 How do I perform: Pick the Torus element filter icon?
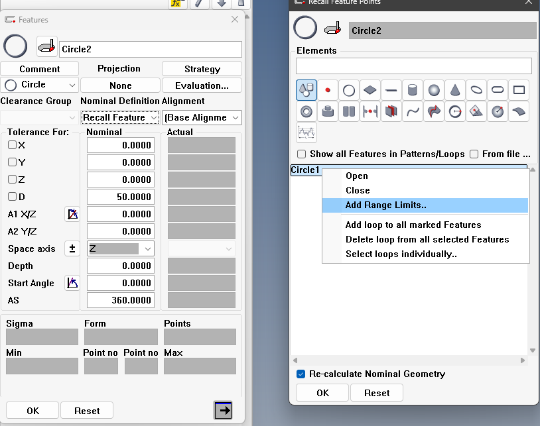(x=306, y=111)
